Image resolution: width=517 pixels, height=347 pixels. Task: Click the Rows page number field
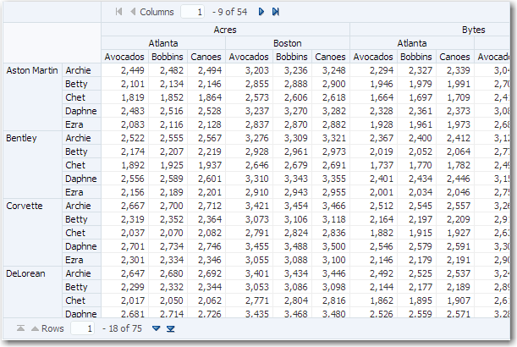click(82, 328)
